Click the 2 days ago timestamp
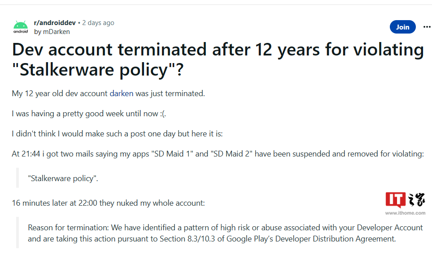Screen dimensions: 432x254 click(x=98, y=23)
